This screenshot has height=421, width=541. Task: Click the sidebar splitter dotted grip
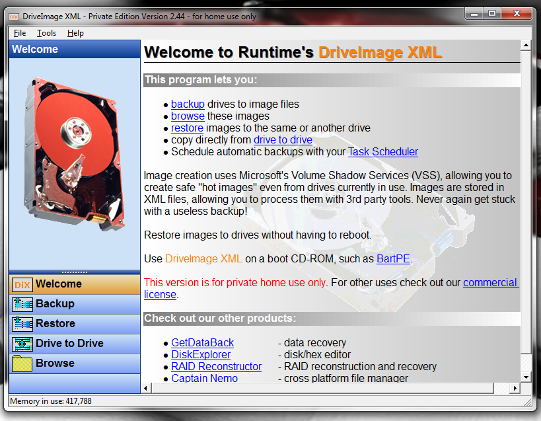click(75, 272)
